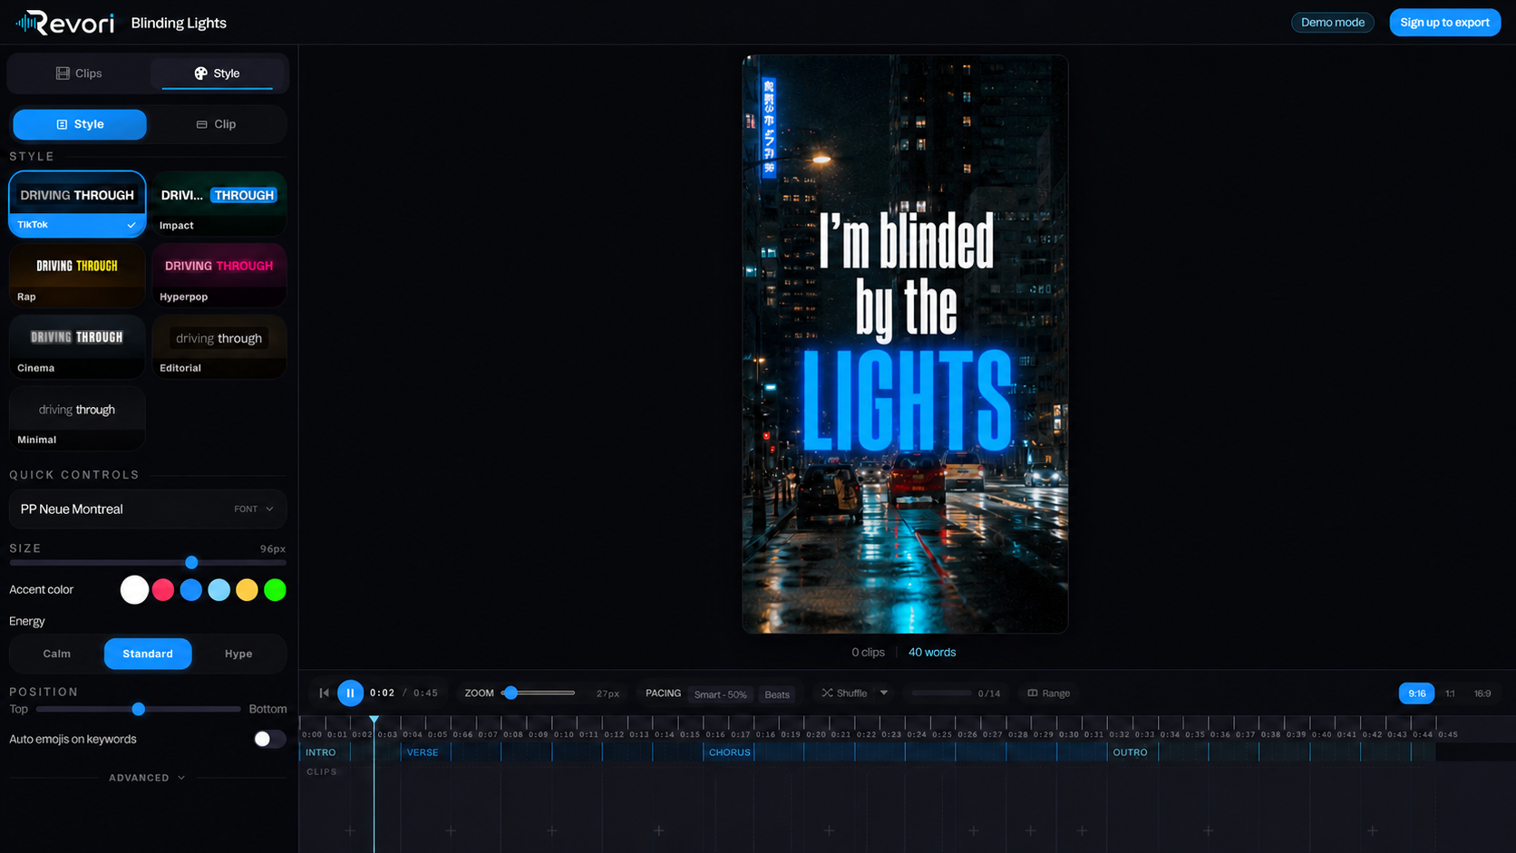Choose the TikTok caption style

tap(77, 205)
